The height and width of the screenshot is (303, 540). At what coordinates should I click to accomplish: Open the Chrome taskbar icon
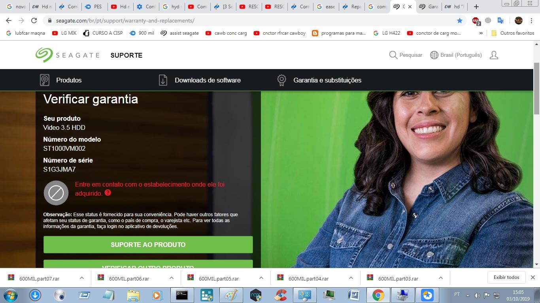click(378, 295)
